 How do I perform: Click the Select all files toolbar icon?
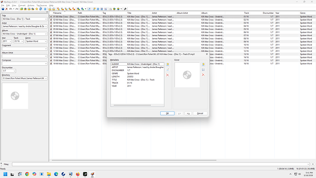pyautogui.click(x=45, y=9)
